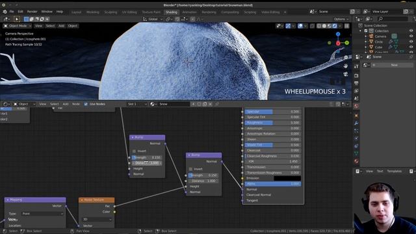Viewport: 416px width, 234px height.
Task: Open the Object properties tab
Action: pos(356,116)
